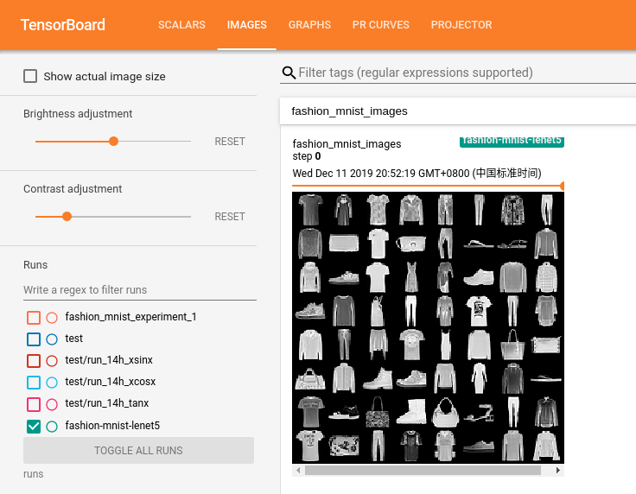
Task: Select radio circle for test/run_14h_tanx
Action: tap(52, 404)
